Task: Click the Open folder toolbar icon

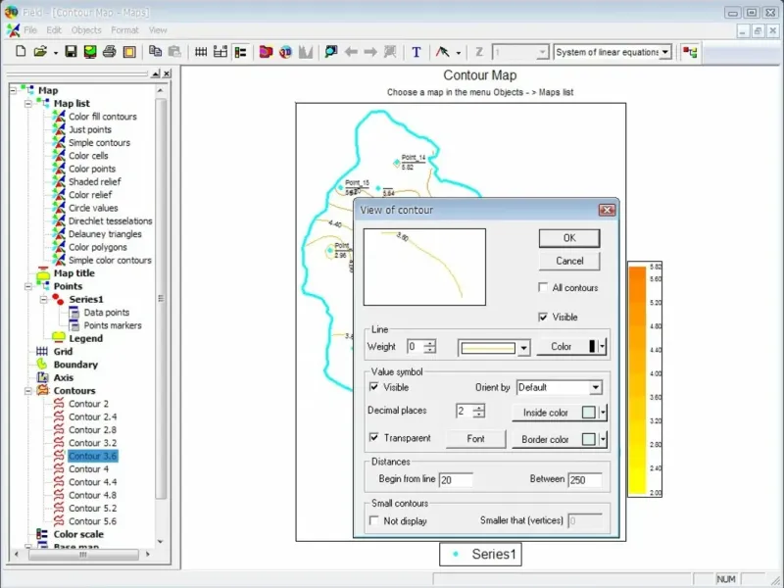Action: (x=40, y=52)
